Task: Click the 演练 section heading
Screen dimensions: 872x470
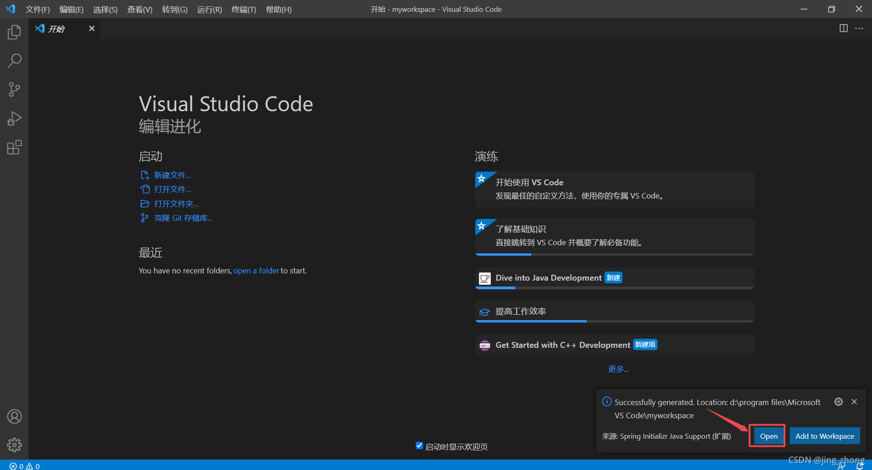Action: (486, 156)
